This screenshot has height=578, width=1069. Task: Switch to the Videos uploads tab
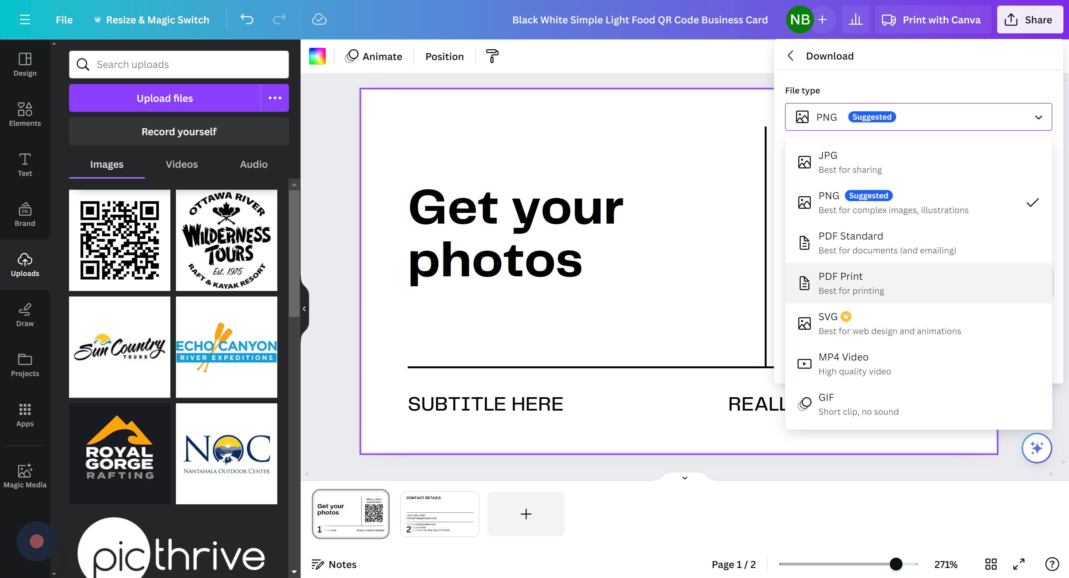[181, 164]
